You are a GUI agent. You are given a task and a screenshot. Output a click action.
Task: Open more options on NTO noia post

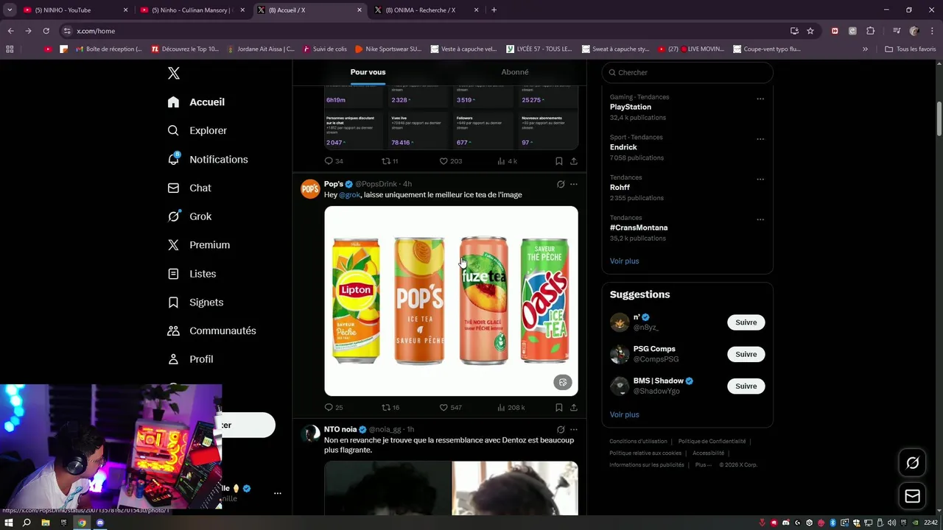coord(574,429)
